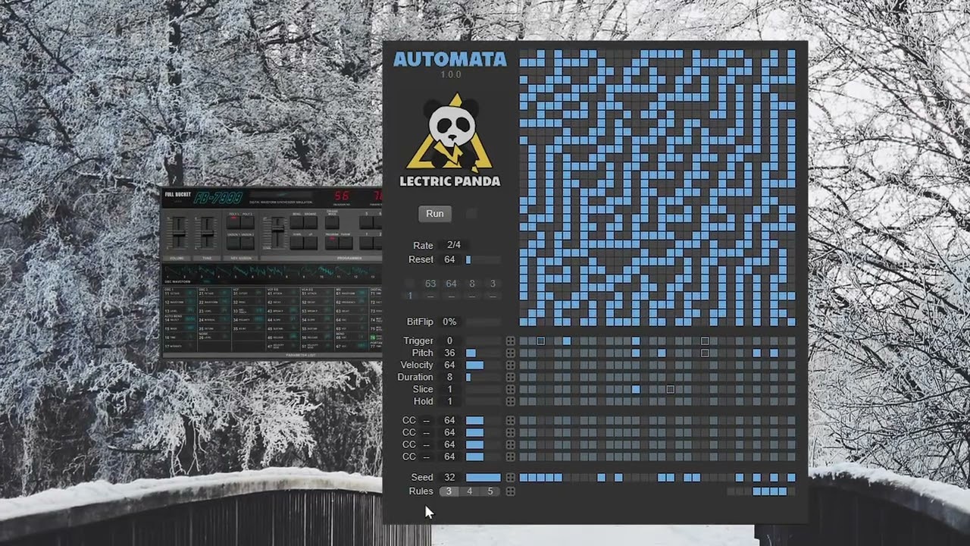Click the Slice value field showing 1
This screenshot has height=546, width=970.
[x=449, y=390]
